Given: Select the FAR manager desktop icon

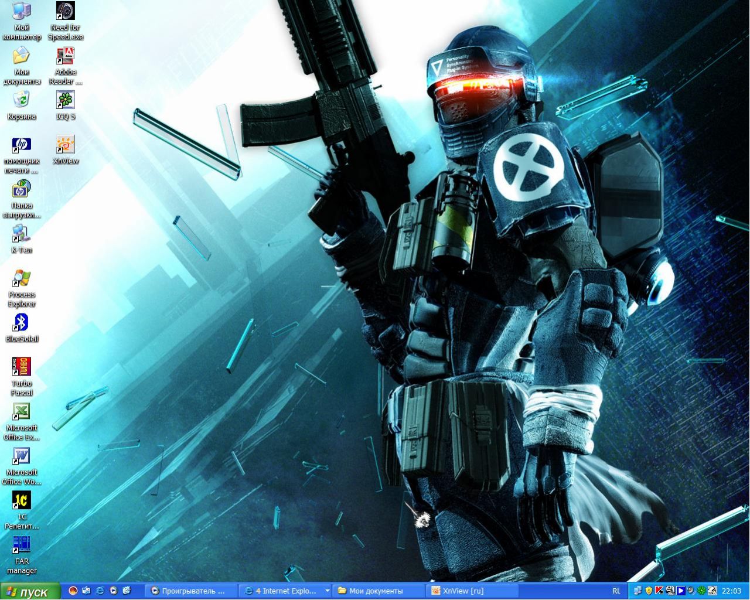Looking at the screenshot, I should tap(22, 545).
